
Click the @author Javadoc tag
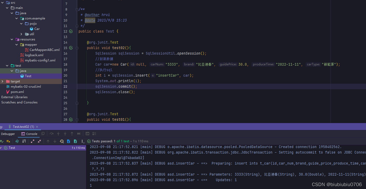tap(92, 15)
